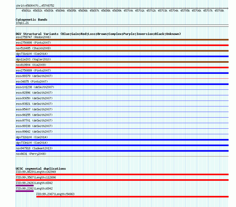Click the DGV Structural Variants track heading

coord(98,34)
